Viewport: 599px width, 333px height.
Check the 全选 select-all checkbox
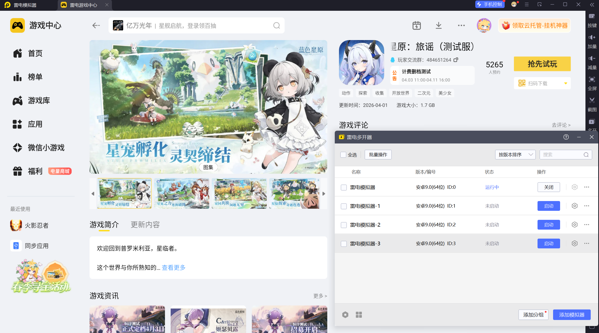coord(343,155)
